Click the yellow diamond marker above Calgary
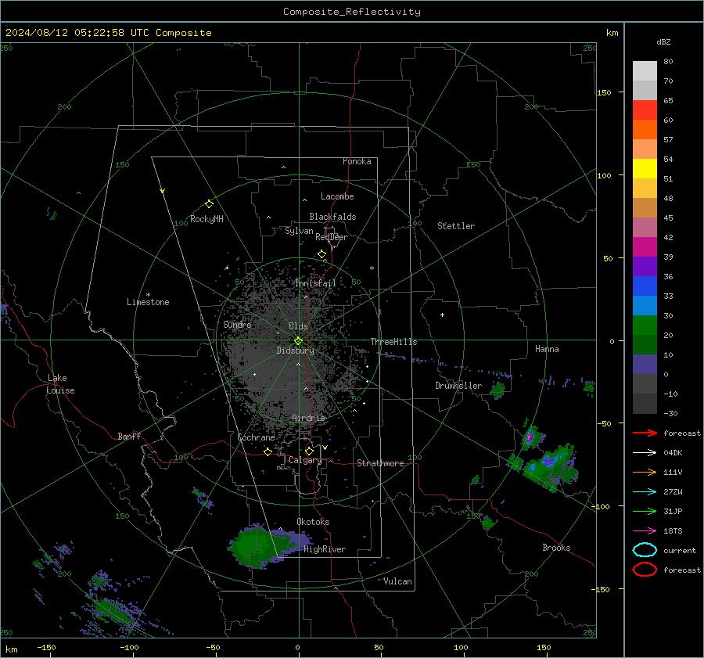Viewport: 704px width, 658px height. [x=309, y=451]
